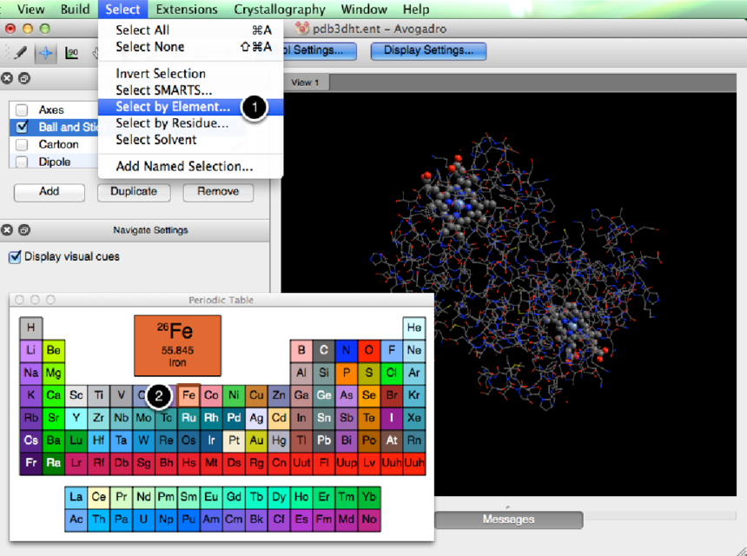The height and width of the screenshot is (556, 747).
Task: Choose Select by Element menu item
Action: click(173, 107)
